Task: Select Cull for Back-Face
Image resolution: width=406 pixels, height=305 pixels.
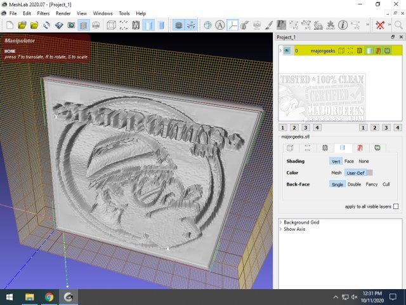Action: 386,184
